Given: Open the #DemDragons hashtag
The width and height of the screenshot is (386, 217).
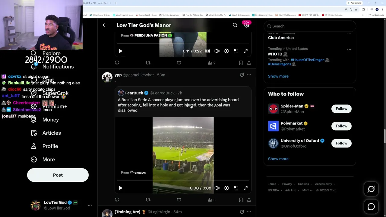Looking at the screenshot, I should (x=280, y=64).
